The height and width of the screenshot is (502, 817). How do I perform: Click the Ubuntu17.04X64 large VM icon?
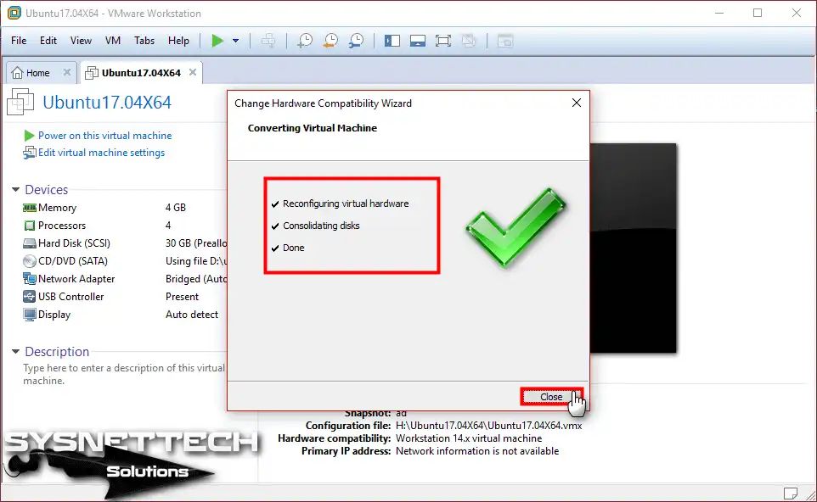tap(20, 102)
